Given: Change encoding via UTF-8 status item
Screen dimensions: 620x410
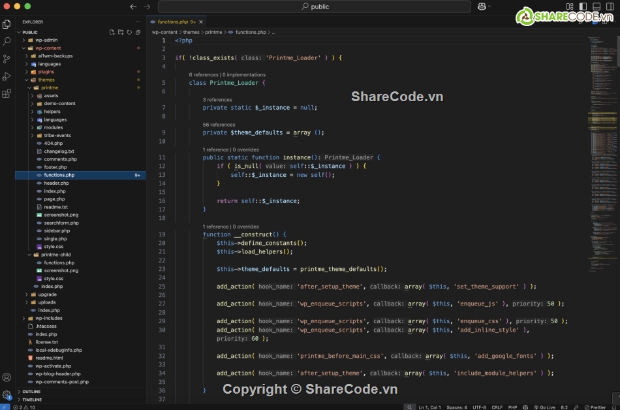Looking at the screenshot, I should pyautogui.click(x=479, y=407).
